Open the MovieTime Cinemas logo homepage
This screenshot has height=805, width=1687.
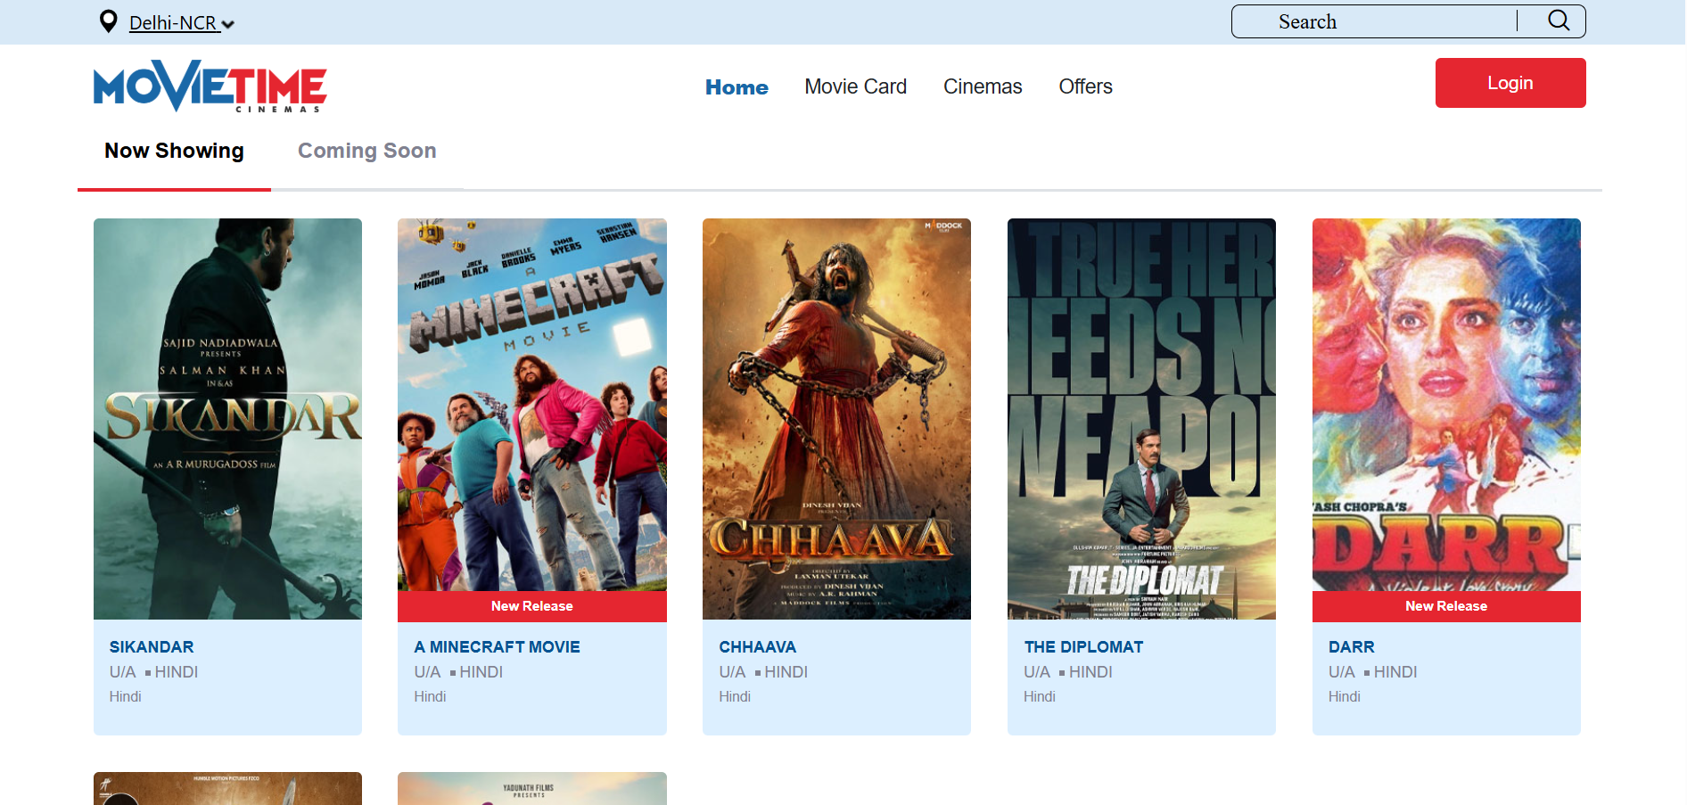[x=210, y=86]
